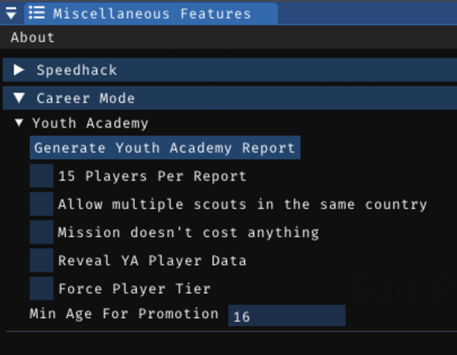This screenshot has width=457, height=355.
Task: Select the Miscellaneous Features tab title
Action: [x=152, y=14]
